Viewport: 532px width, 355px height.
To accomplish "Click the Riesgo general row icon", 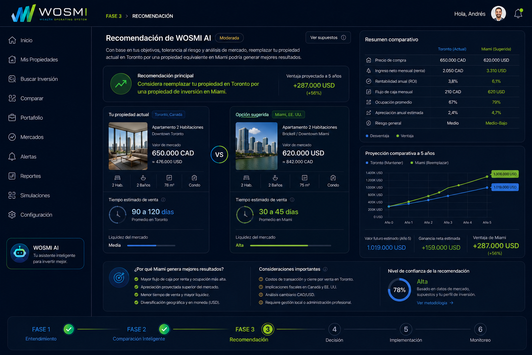I will 369,123.
